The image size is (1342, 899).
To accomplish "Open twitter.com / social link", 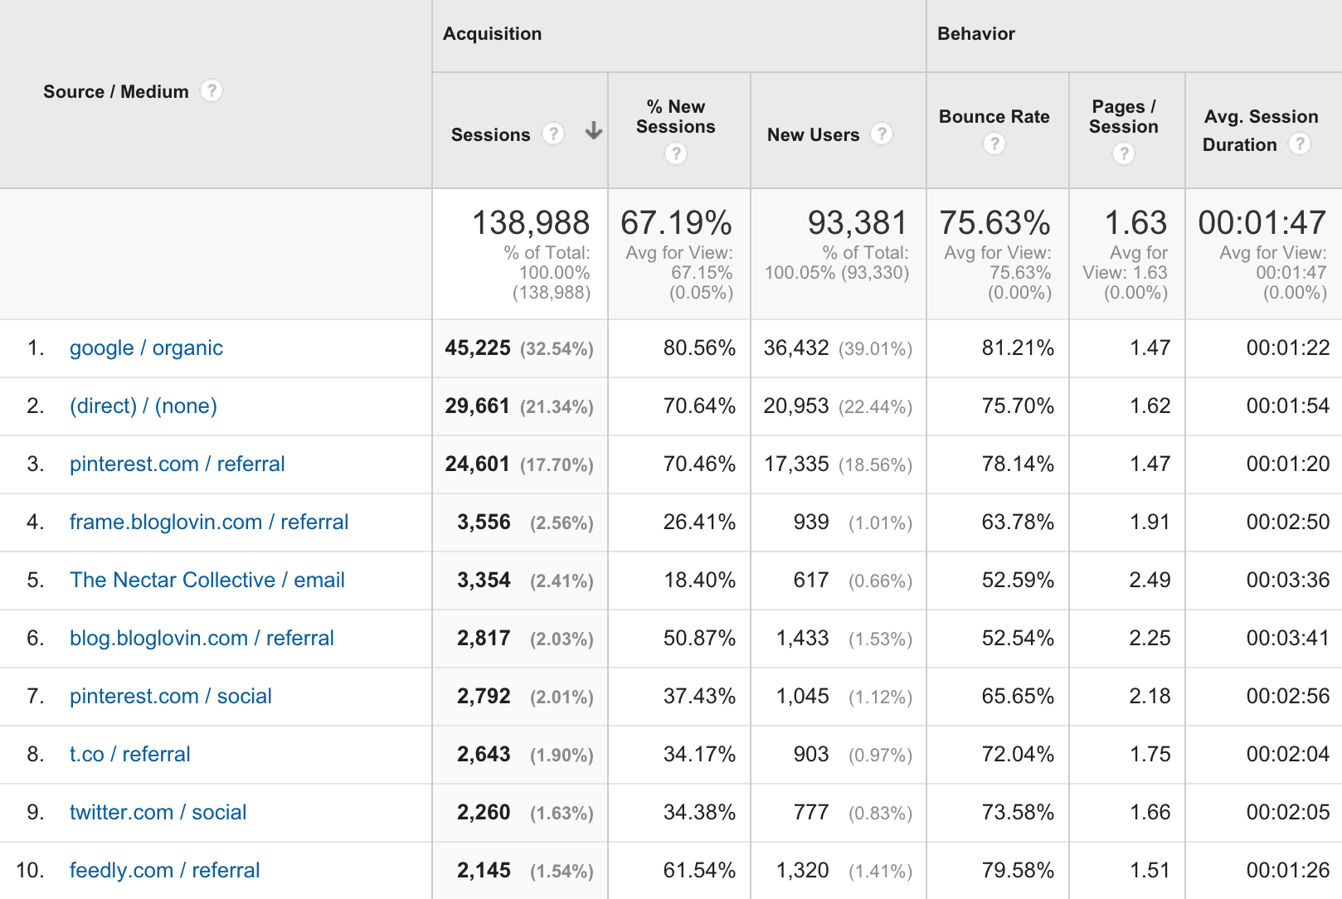I will [x=158, y=812].
